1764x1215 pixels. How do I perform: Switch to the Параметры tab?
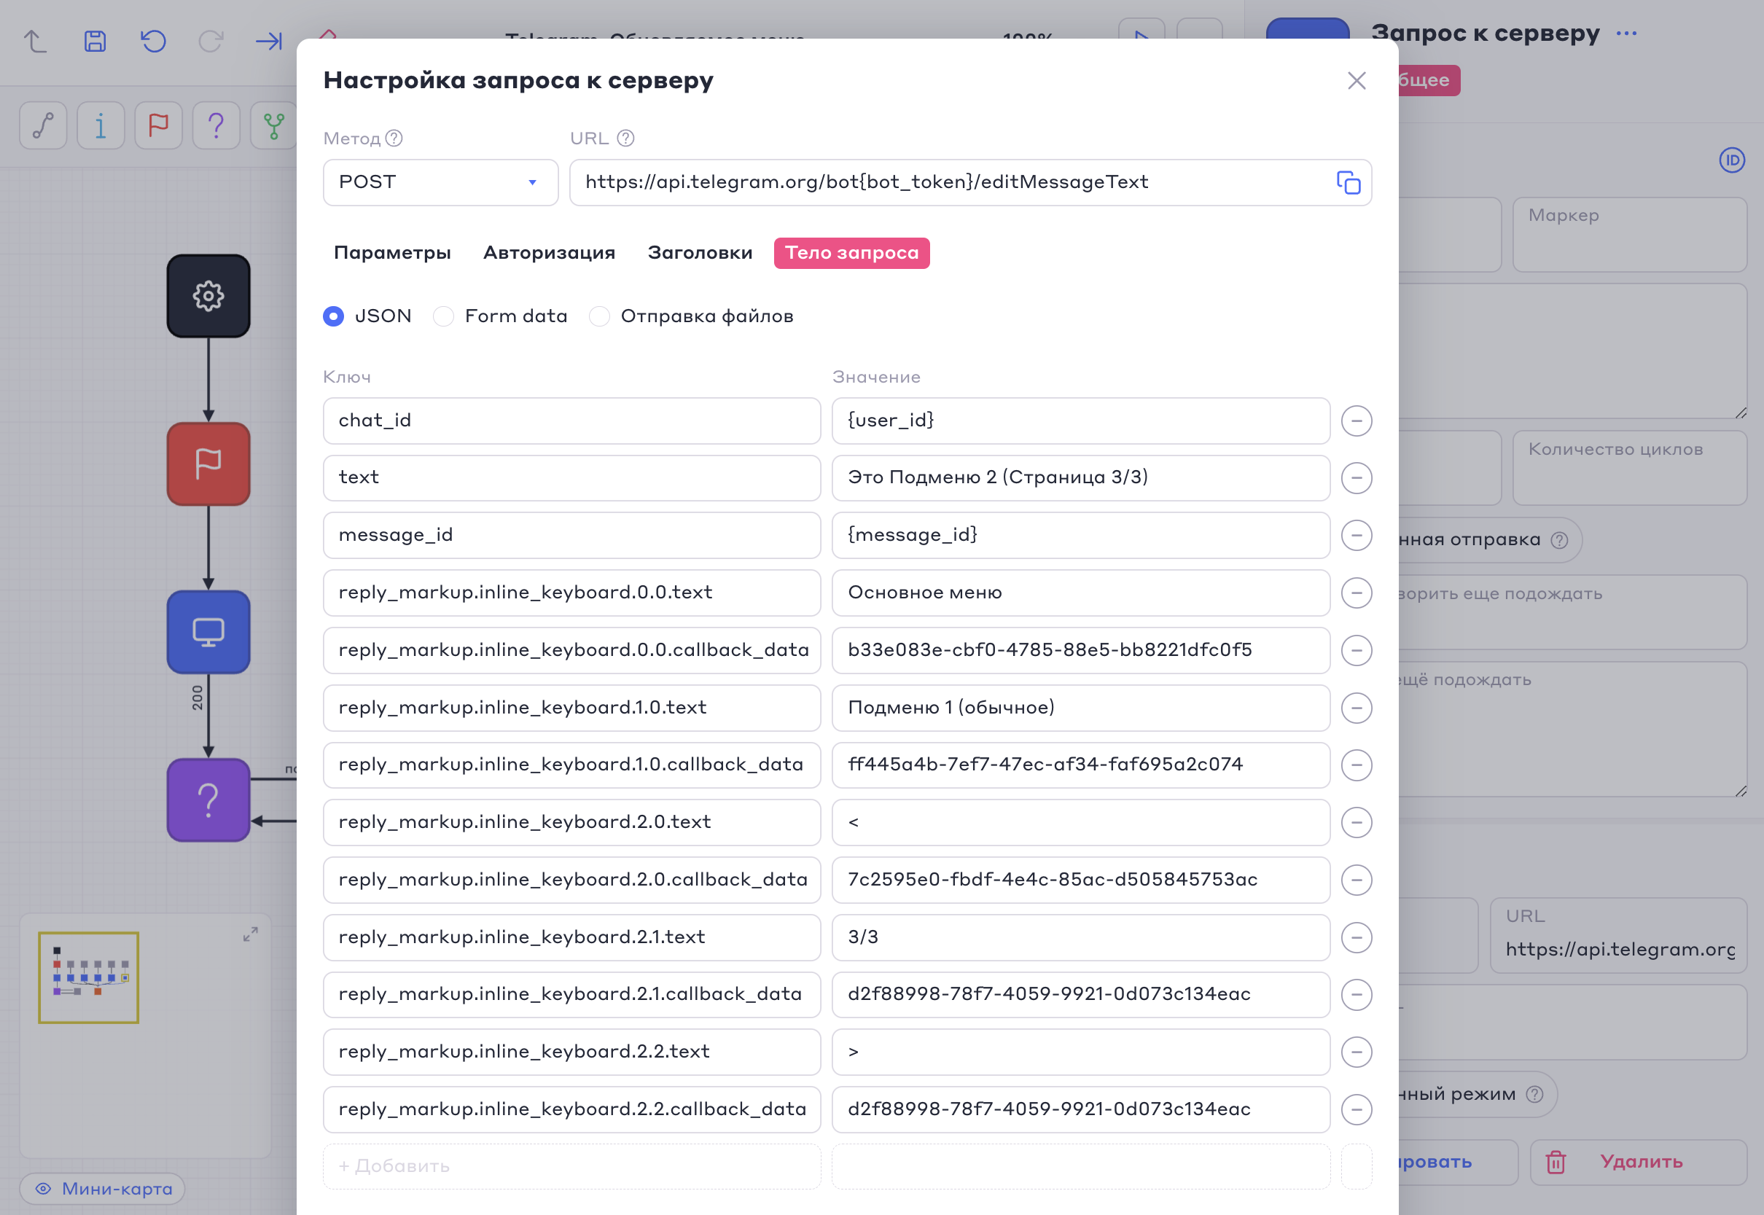click(392, 253)
